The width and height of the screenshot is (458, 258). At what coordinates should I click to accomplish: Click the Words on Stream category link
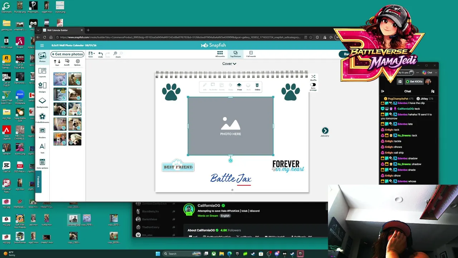click(x=208, y=216)
